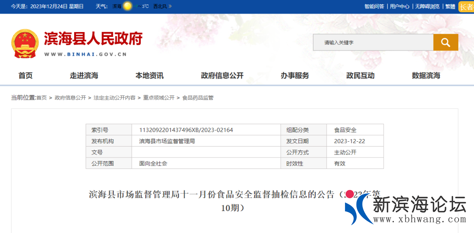The width and height of the screenshot is (474, 233).
Task: Enable 无障碍浏览 accessibility mode
Action: (x=427, y=7)
